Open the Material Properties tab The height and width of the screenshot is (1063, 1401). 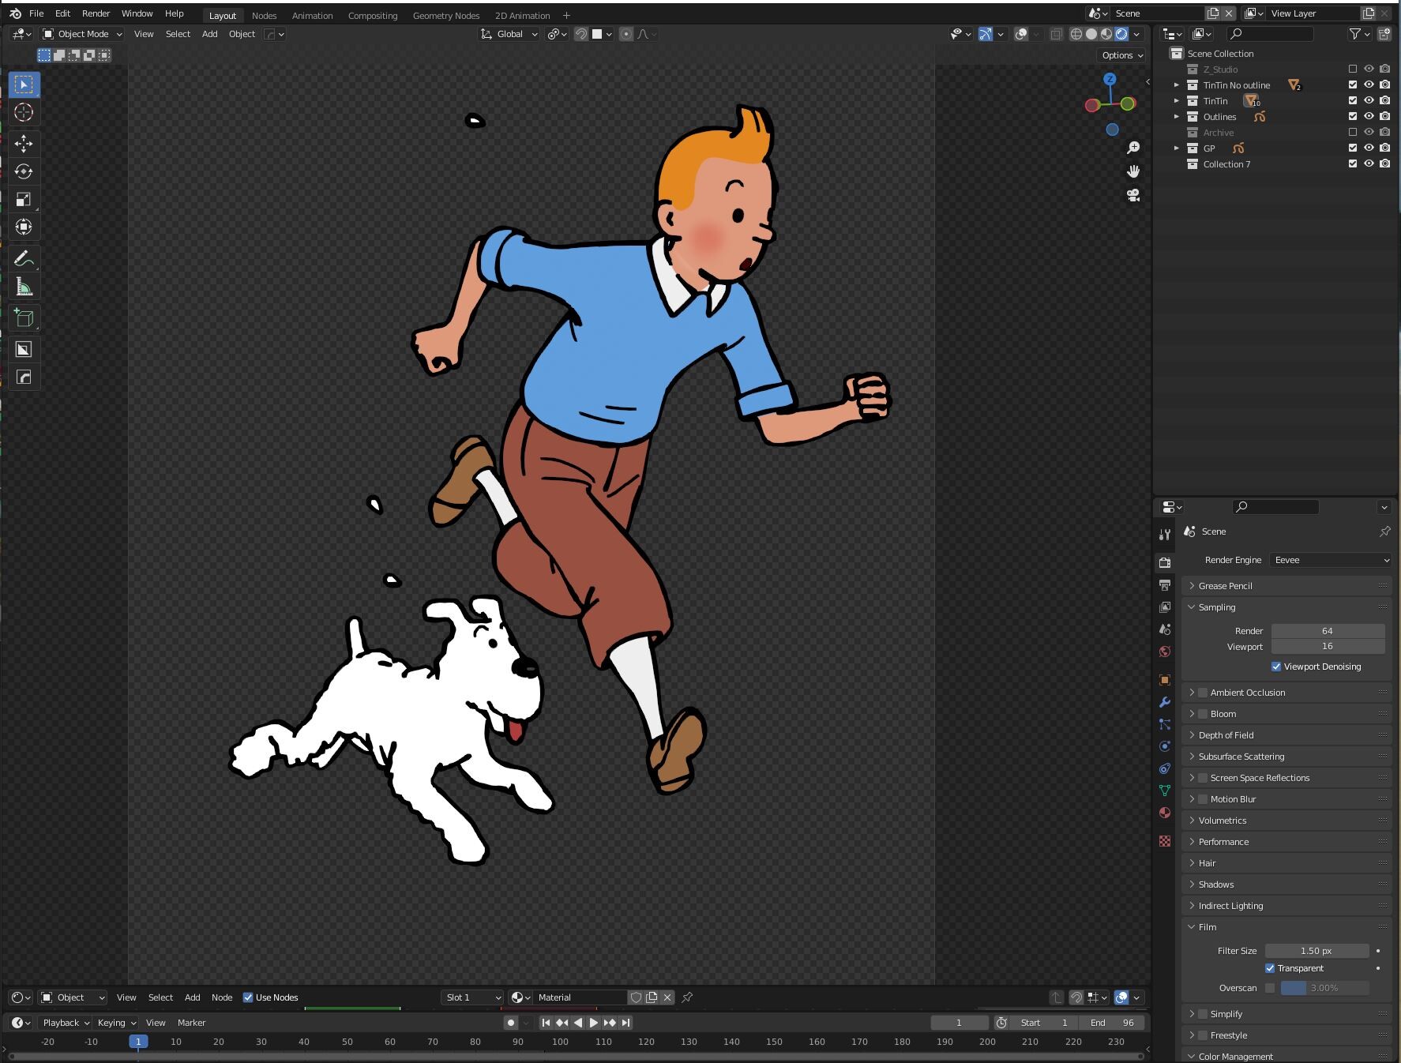[1165, 813]
